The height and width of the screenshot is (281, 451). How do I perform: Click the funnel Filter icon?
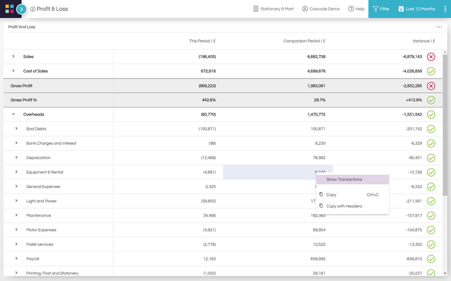point(376,9)
